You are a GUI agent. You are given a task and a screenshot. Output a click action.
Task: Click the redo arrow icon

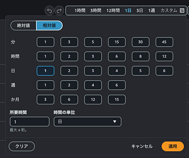[x=59, y=11]
